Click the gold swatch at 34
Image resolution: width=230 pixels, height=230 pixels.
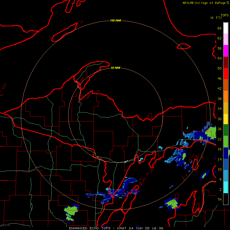coord(226,108)
